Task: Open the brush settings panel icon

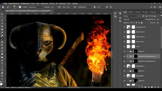Action: 20,7
